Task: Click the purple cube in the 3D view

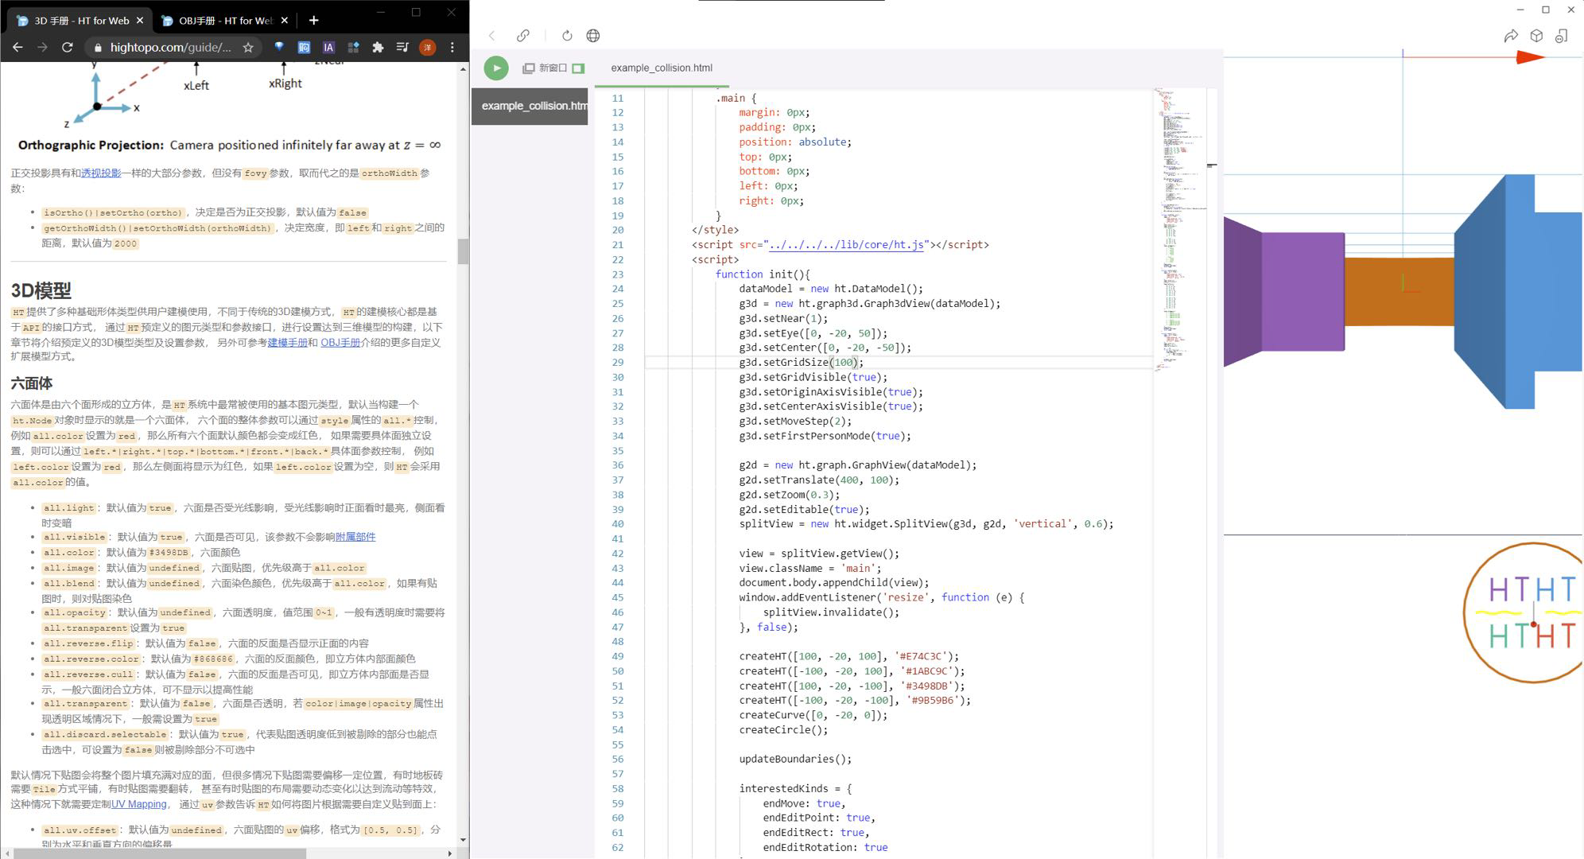Action: 1302,292
